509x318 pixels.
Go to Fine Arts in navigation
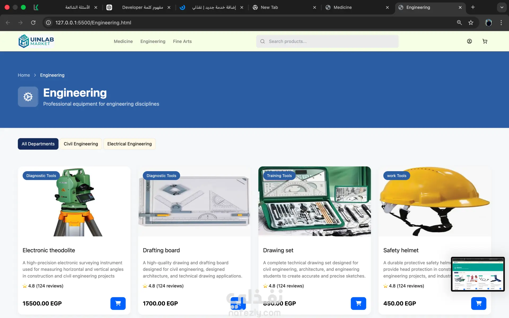click(182, 41)
